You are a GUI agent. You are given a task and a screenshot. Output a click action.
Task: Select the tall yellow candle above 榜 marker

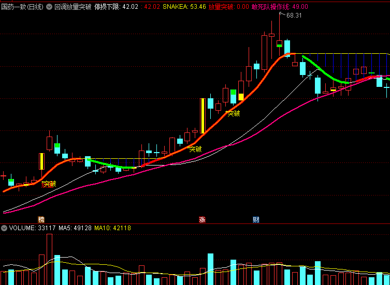pos(41,161)
